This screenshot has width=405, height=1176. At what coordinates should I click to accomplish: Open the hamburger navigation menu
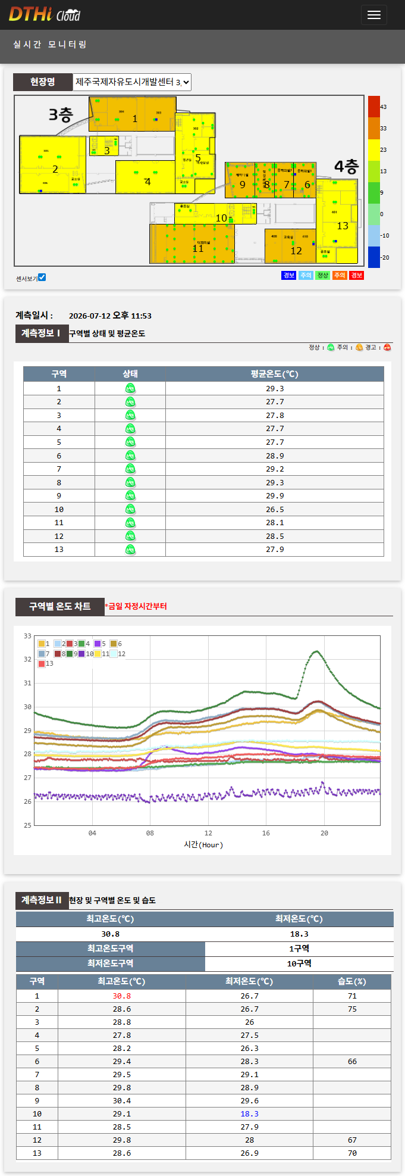373,15
